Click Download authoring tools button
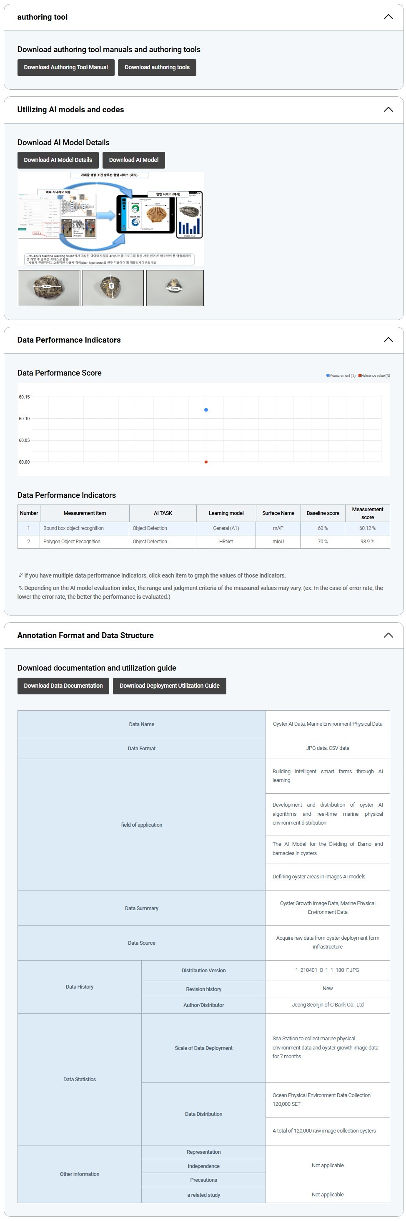406x1221 pixels. tap(157, 67)
